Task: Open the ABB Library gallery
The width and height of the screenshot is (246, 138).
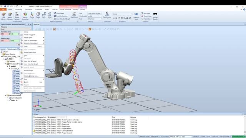Action: [3, 16]
